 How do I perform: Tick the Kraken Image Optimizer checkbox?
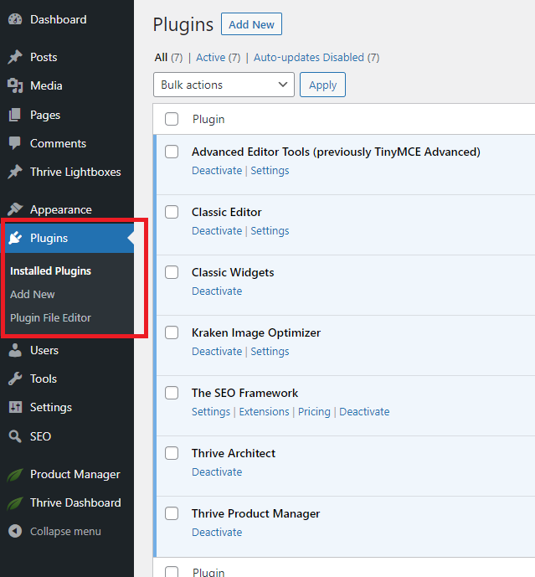tap(172, 332)
